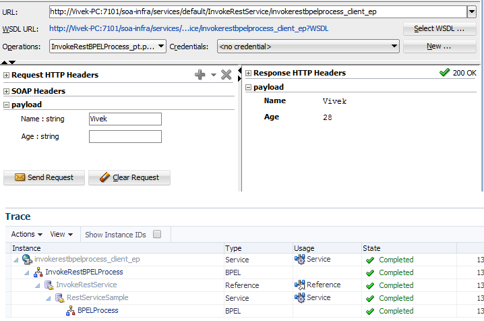Image resolution: width=484 pixels, height=321 pixels.
Task: Click the Service usage icon in first trace row
Action: click(299, 259)
